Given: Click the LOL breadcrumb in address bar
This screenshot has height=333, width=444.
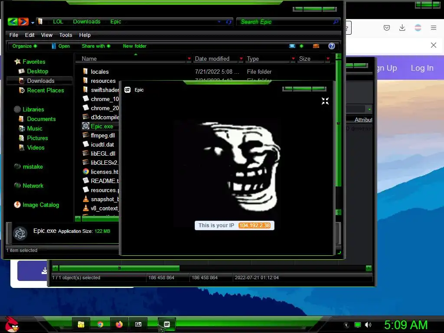Looking at the screenshot, I should tap(58, 22).
